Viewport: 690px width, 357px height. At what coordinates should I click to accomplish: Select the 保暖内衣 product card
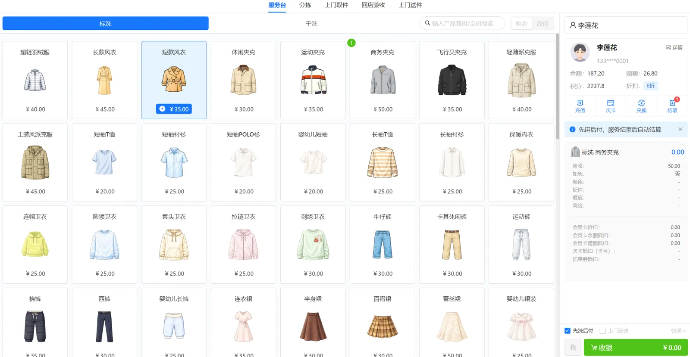pos(521,162)
